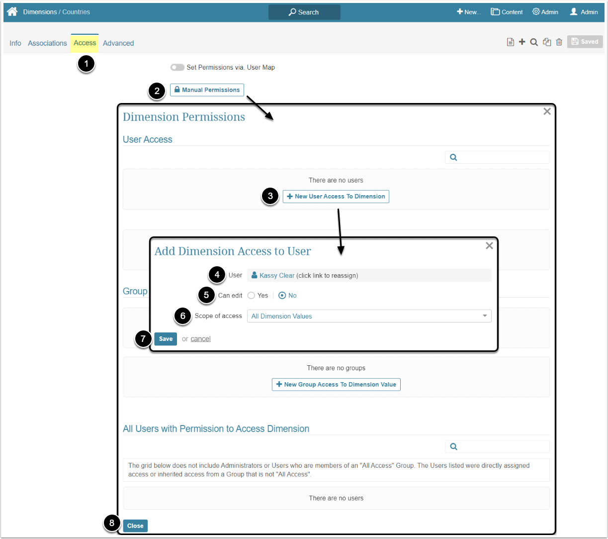608x539 pixels.
Task: Click the User Access search field
Action: coord(497,157)
